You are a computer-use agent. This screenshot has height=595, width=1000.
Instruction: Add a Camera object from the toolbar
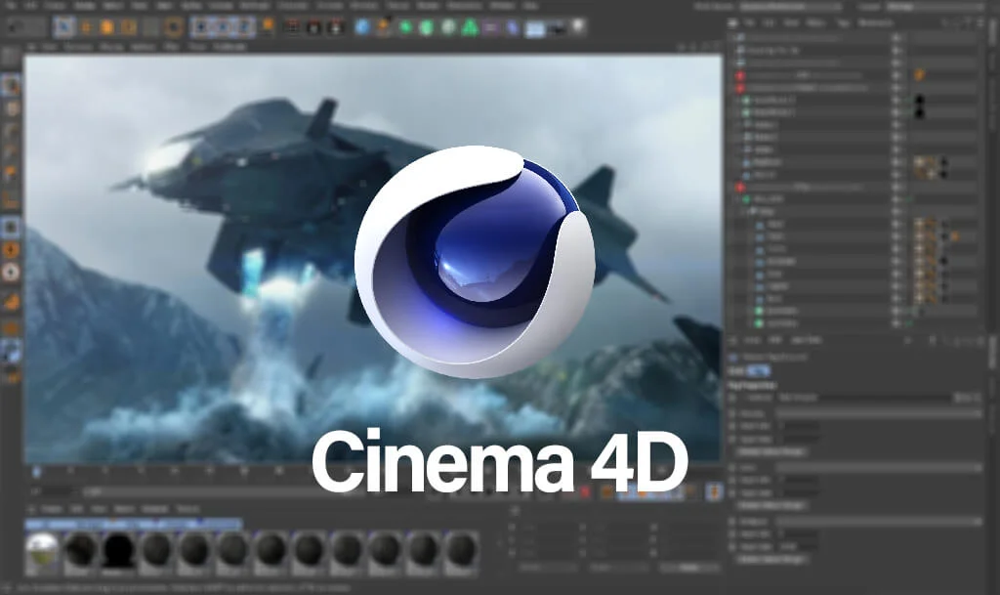click(x=557, y=28)
